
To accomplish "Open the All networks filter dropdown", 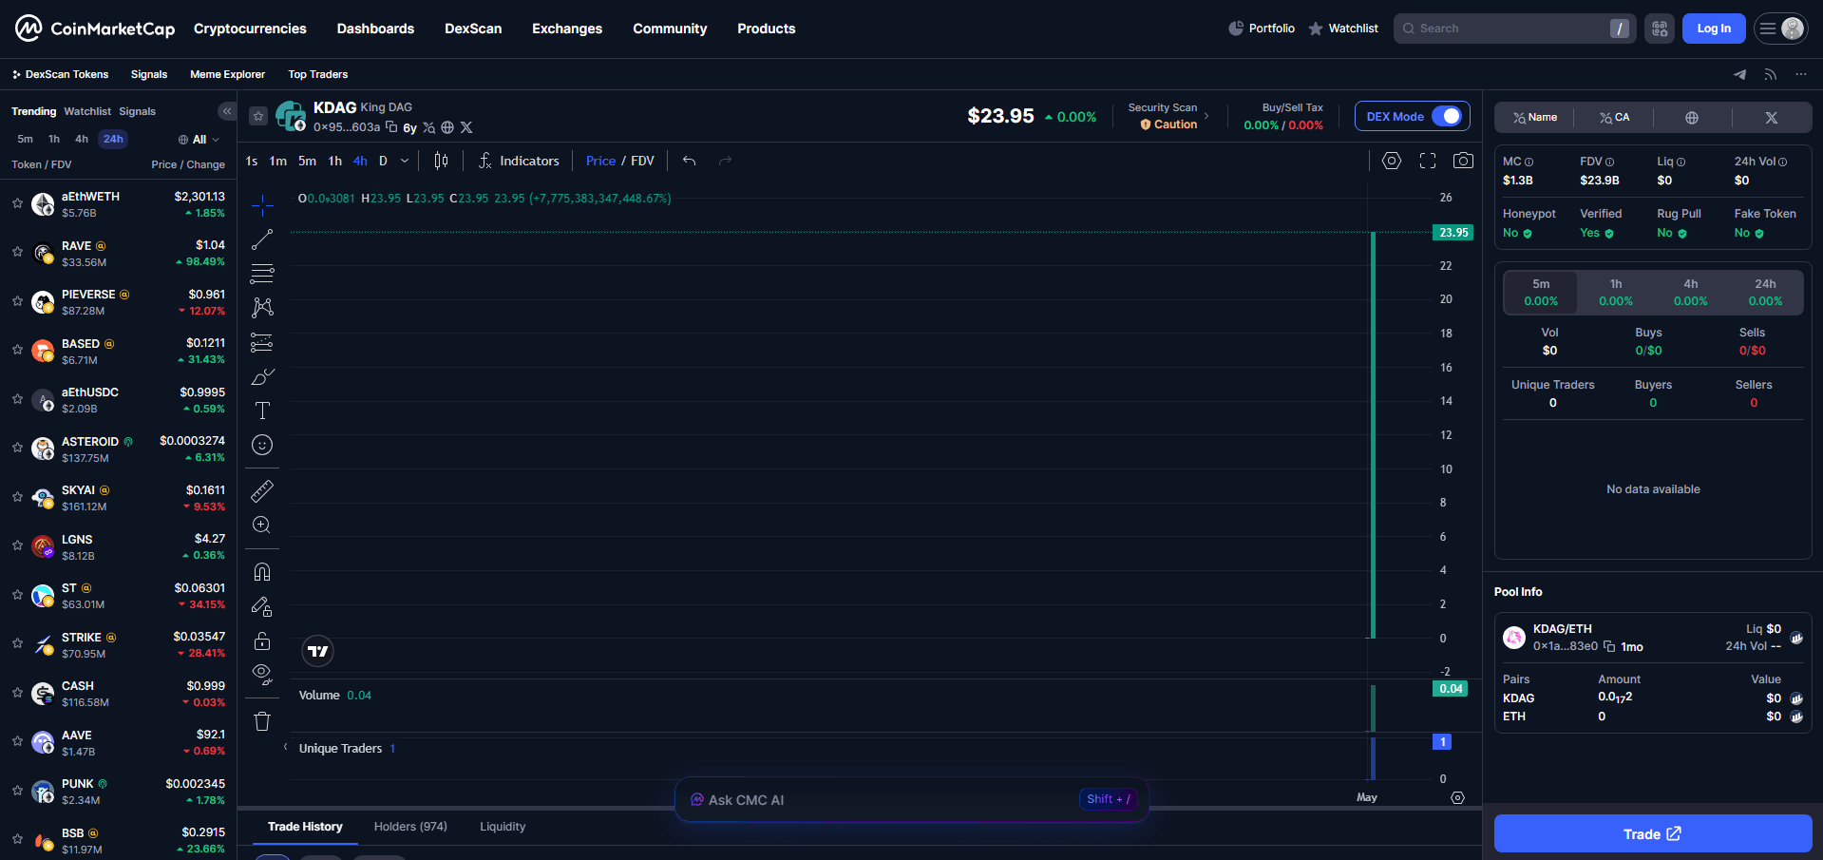I will (199, 140).
